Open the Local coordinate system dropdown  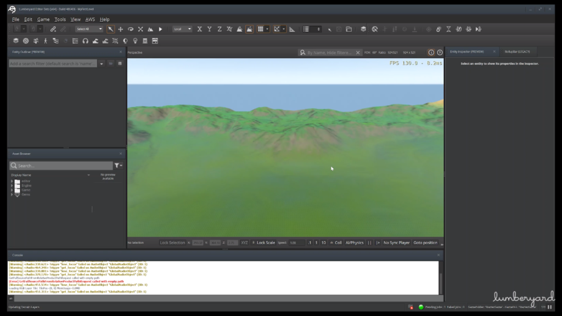point(182,29)
